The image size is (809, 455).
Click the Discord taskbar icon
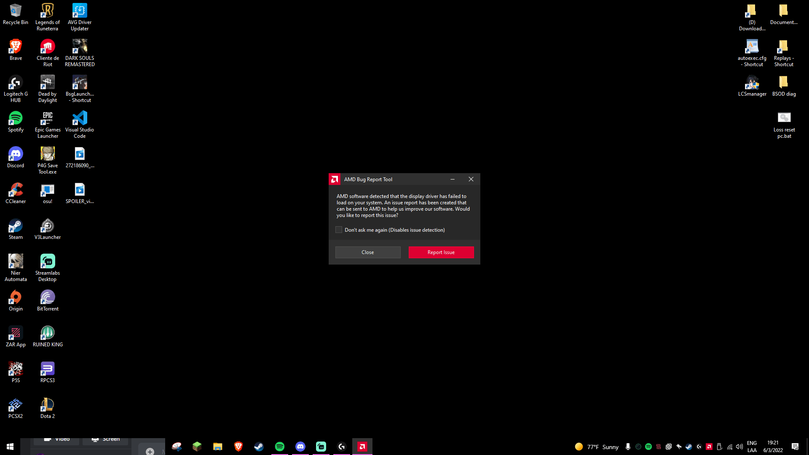300,446
